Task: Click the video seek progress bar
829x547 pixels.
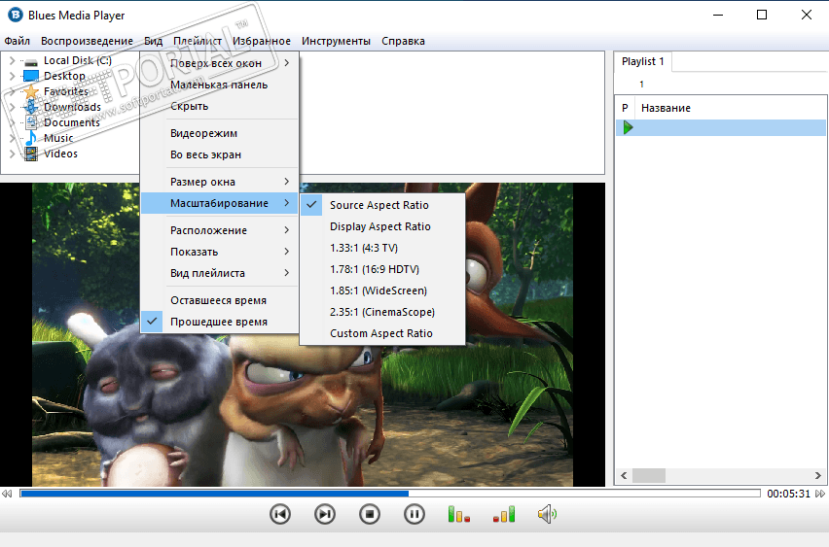Action: click(390, 494)
